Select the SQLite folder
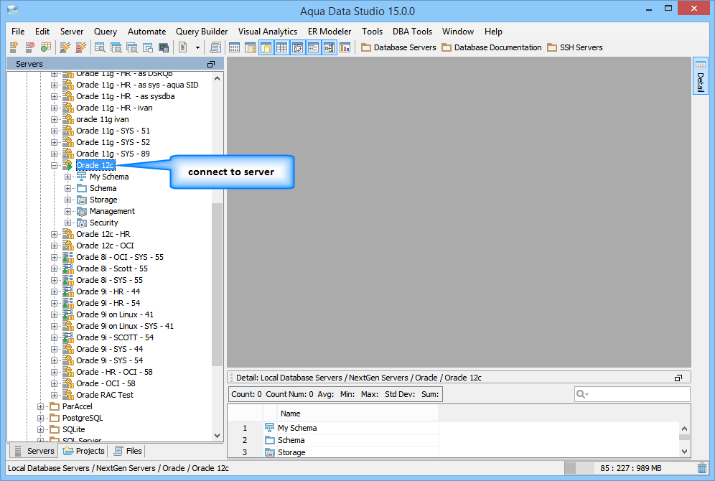Image resolution: width=715 pixels, height=481 pixels. [x=73, y=429]
